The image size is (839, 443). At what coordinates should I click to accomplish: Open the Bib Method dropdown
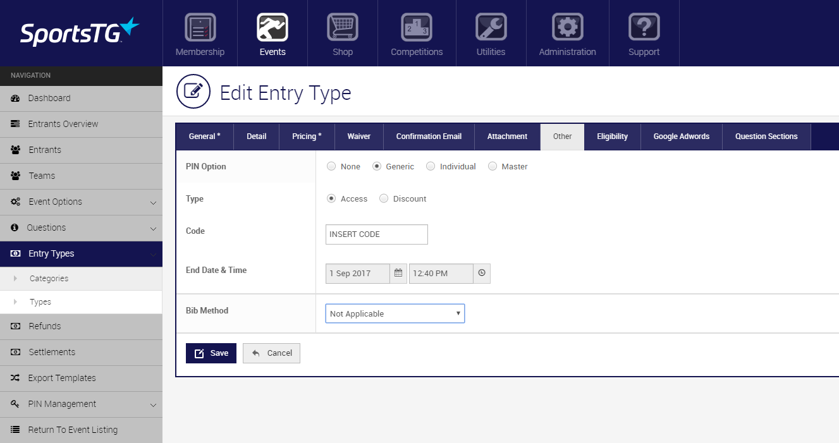pos(395,313)
